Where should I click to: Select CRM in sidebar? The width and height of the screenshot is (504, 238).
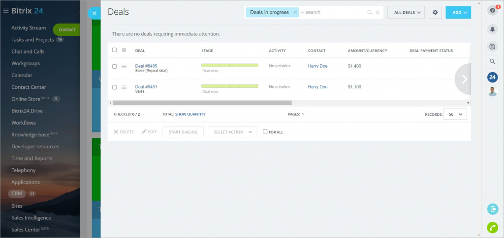pos(17,193)
